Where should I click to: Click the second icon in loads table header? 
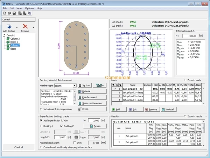tap(117, 85)
